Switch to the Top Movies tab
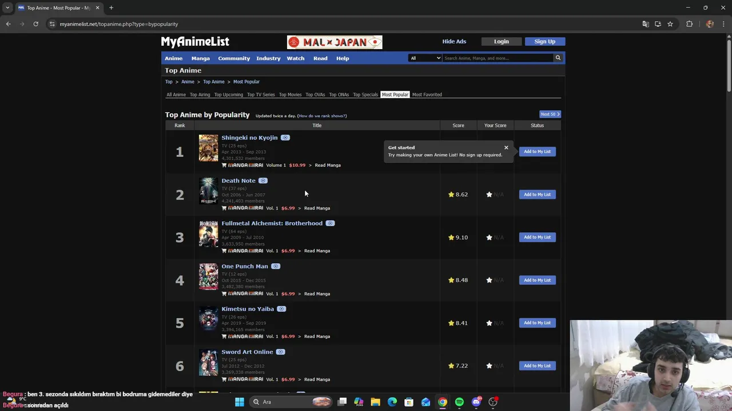The height and width of the screenshot is (411, 732). click(x=290, y=95)
